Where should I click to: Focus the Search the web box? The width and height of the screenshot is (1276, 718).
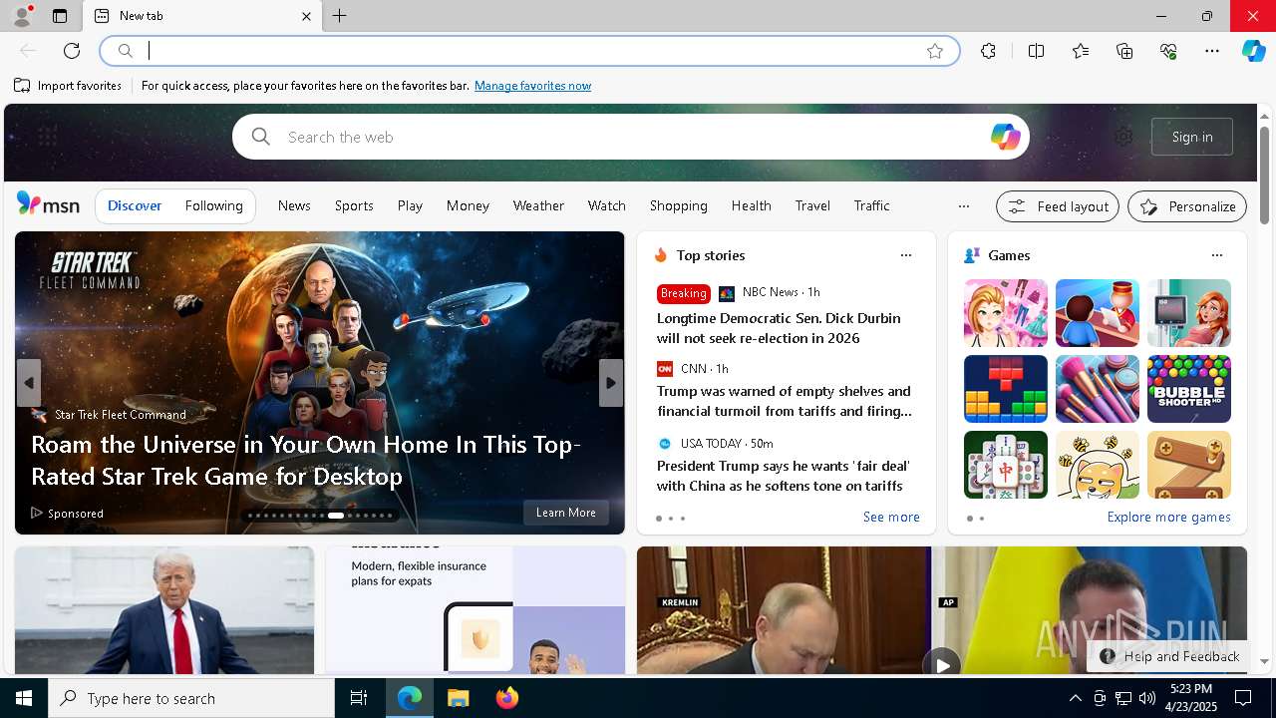pyautogui.click(x=630, y=137)
